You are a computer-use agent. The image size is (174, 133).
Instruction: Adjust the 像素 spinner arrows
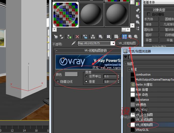point(119,82)
